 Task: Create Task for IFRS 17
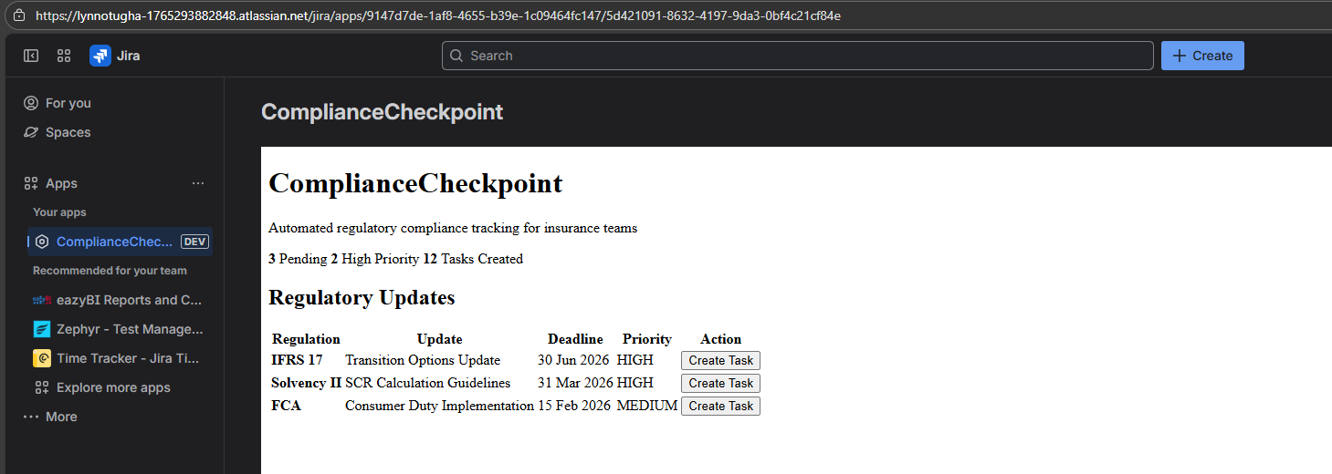click(x=720, y=361)
